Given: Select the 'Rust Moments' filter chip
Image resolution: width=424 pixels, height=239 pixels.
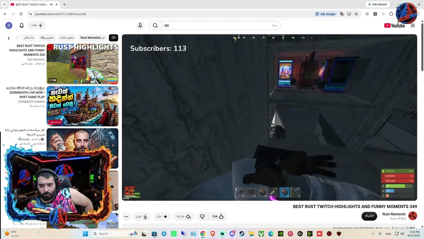Looking at the screenshot, I should pos(92,38).
